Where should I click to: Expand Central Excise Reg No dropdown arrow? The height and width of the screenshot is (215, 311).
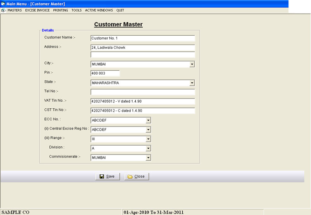click(148, 130)
